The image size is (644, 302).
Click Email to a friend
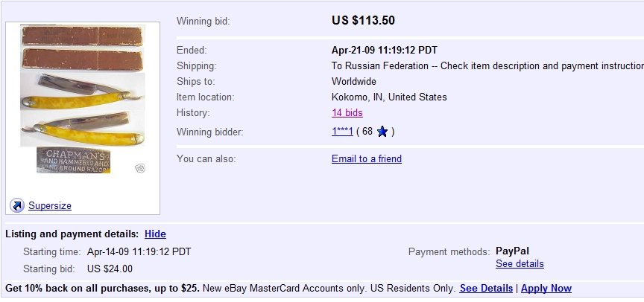click(x=367, y=158)
